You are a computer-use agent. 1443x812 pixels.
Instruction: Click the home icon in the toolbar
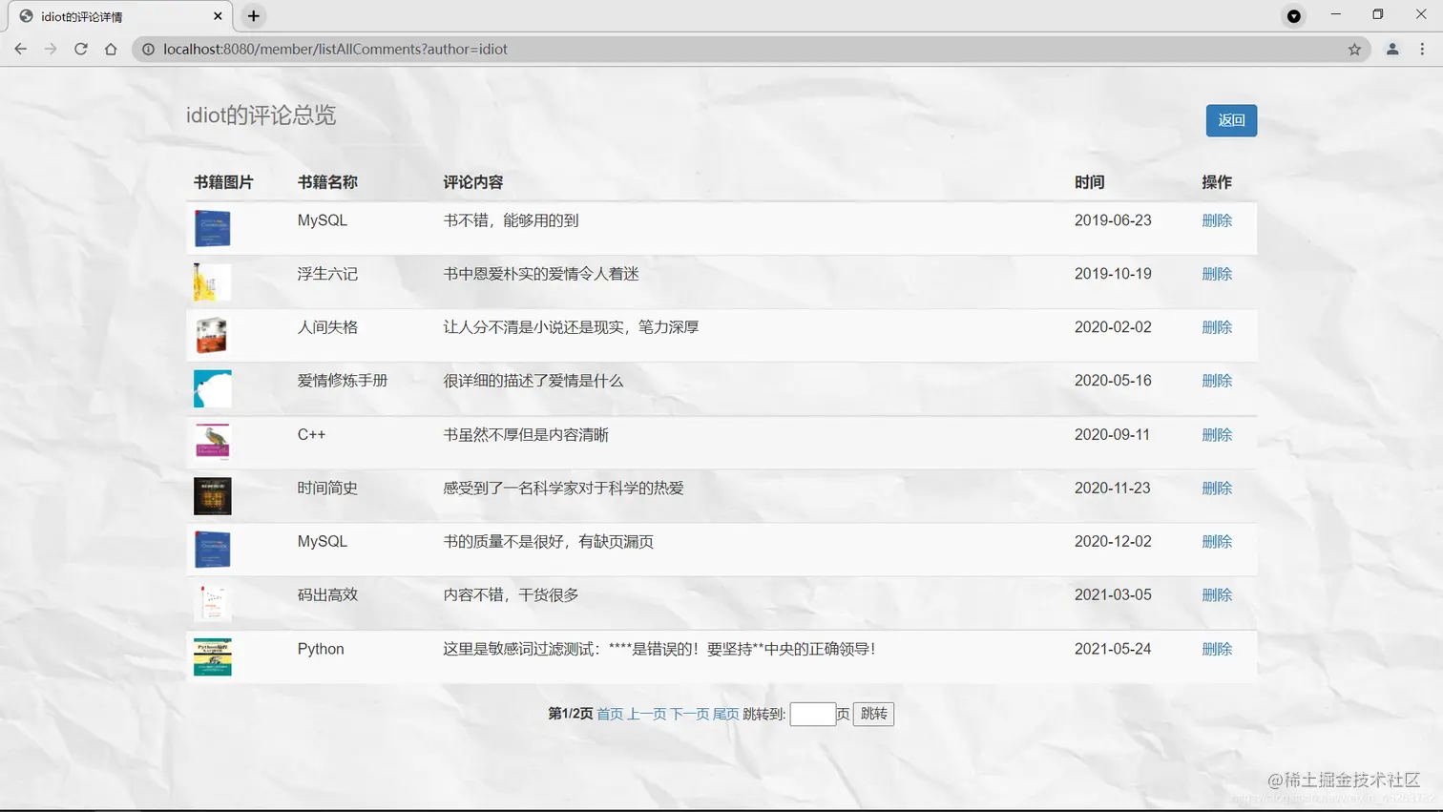[110, 49]
